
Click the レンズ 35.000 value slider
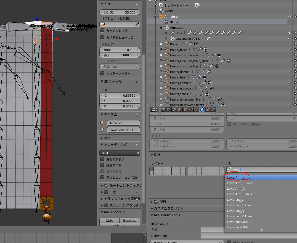coord(120,12)
